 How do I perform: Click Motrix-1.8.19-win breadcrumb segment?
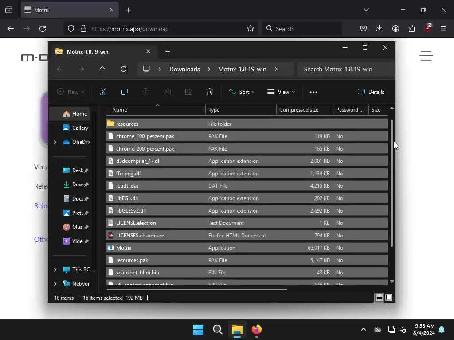tap(242, 69)
